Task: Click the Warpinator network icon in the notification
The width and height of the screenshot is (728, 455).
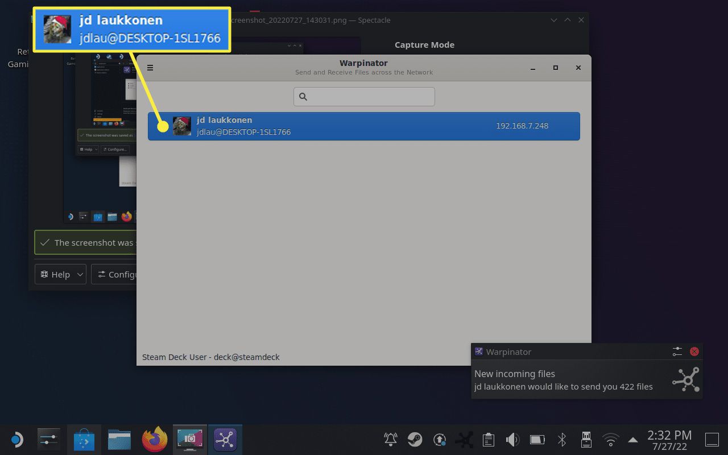Action: pyautogui.click(x=685, y=379)
